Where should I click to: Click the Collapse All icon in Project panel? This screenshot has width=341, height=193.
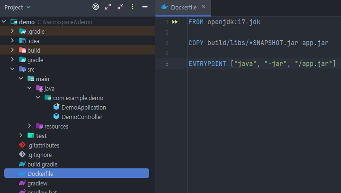(x=120, y=7)
